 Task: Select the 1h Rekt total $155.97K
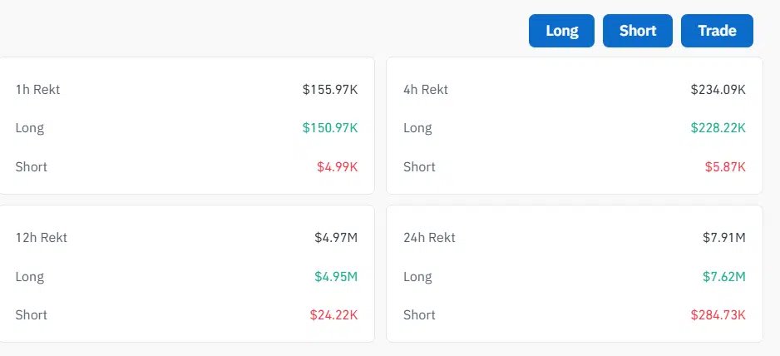click(330, 90)
